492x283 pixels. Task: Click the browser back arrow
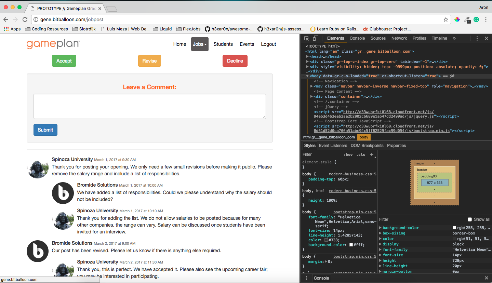click(x=6, y=19)
